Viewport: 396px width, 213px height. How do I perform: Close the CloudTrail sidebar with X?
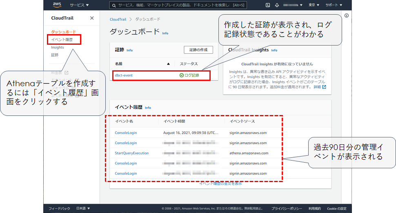coord(92,18)
